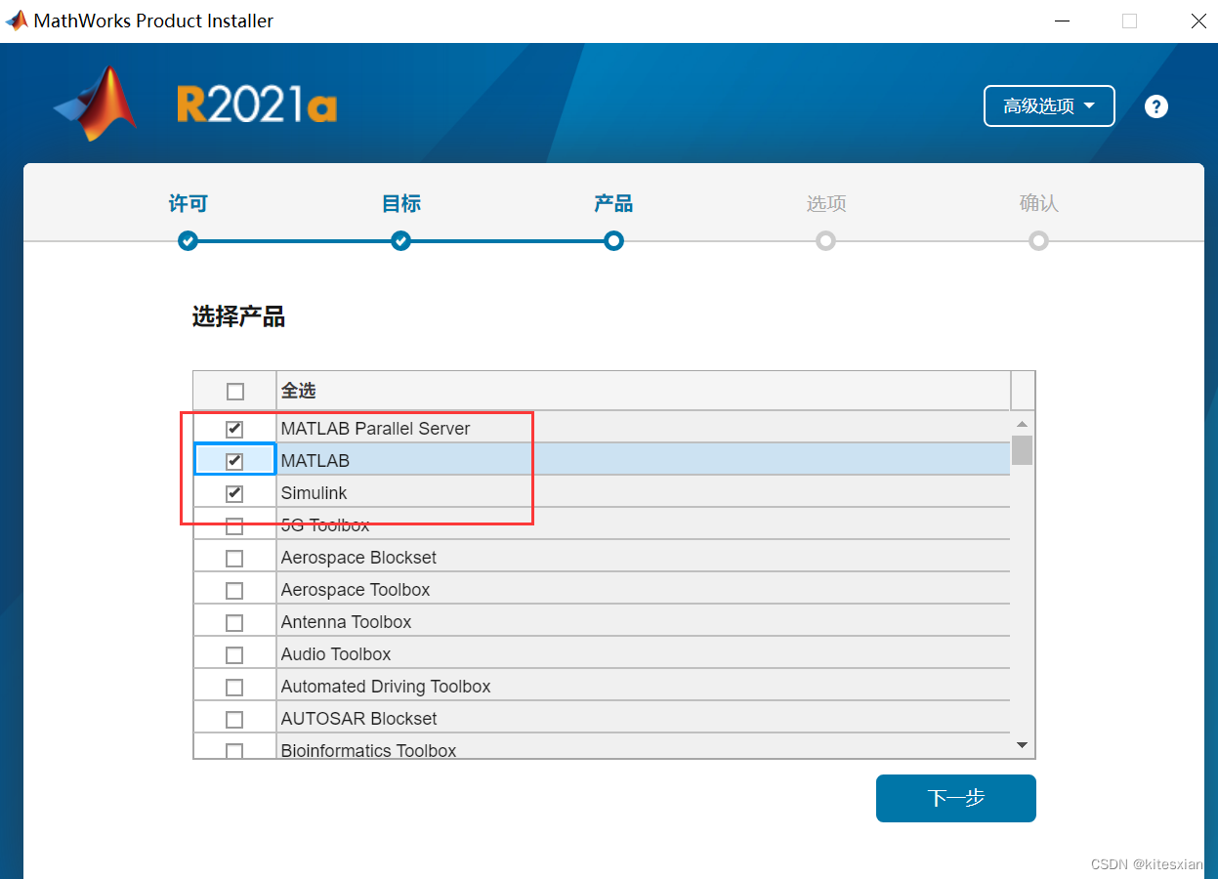Click the 许可 completed step circle
This screenshot has height=879, width=1218.
pyautogui.click(x=188, y=240)
